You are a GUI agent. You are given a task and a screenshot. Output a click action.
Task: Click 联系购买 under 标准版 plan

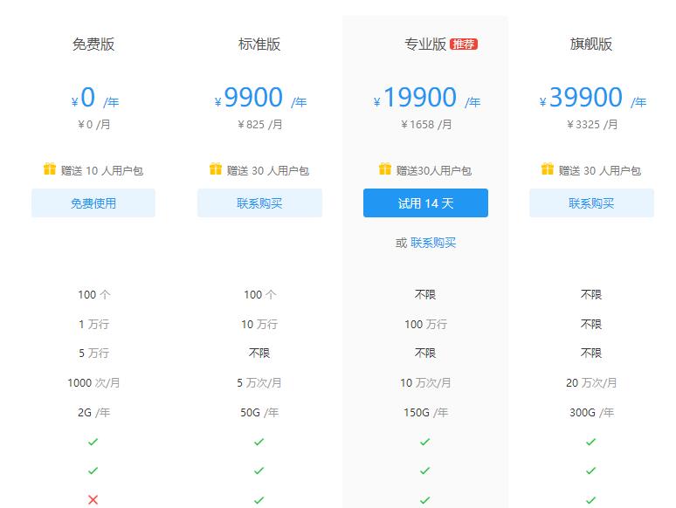click(x=259, y=203)
